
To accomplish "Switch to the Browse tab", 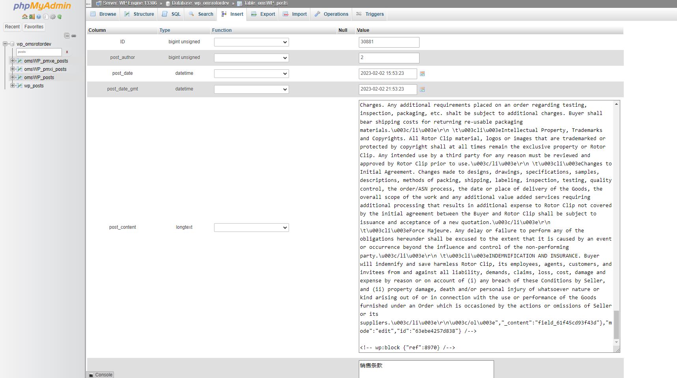I will coord(103,14).
